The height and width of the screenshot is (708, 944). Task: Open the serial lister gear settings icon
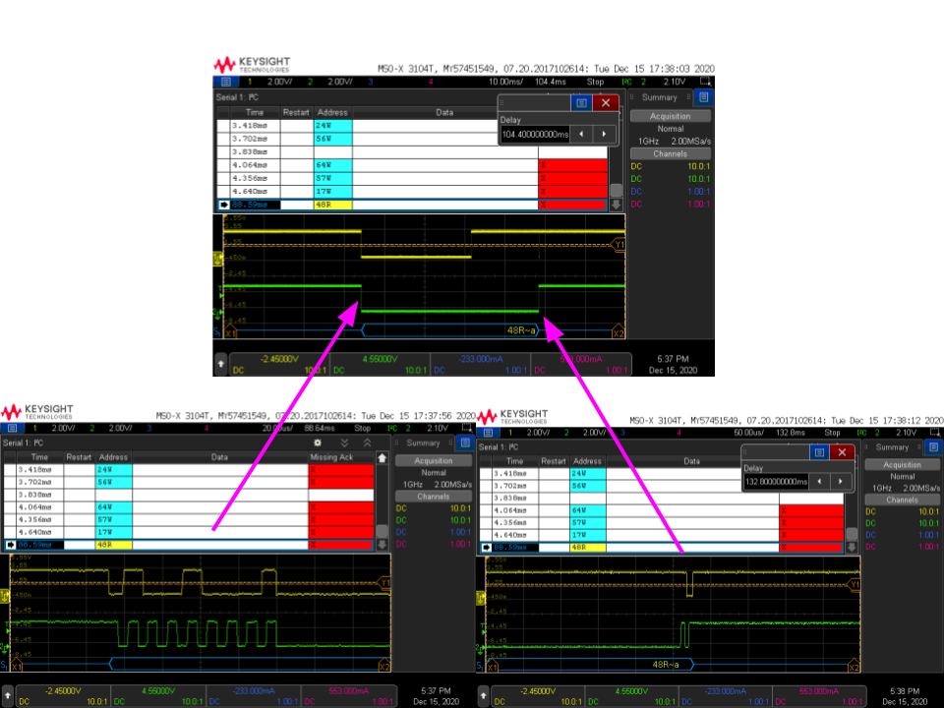318,442
